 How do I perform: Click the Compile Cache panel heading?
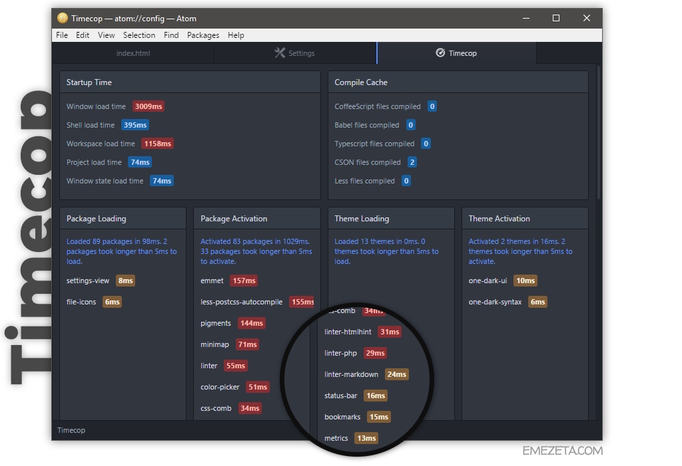point(361,82)
